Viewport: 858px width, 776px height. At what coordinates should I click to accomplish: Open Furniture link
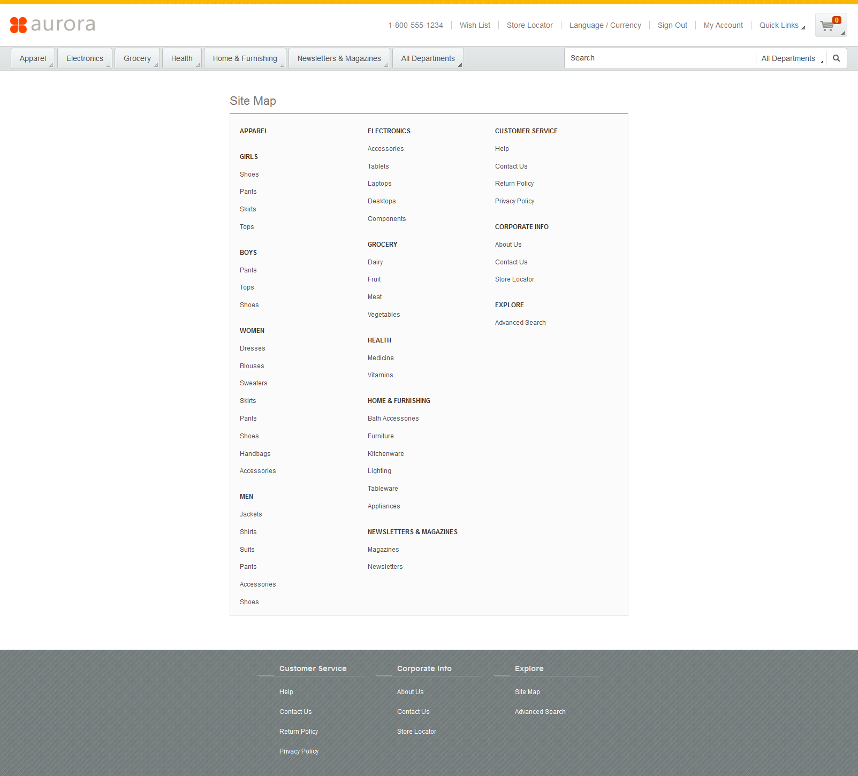point(381,436)
